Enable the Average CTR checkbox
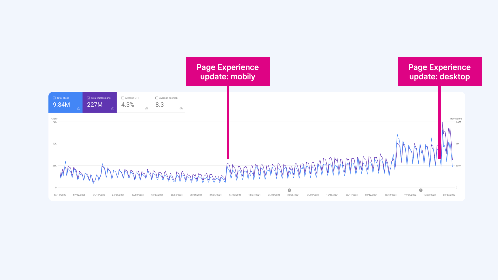The width and height of the screenshot is (498, 280). click(x=122, y=98)
